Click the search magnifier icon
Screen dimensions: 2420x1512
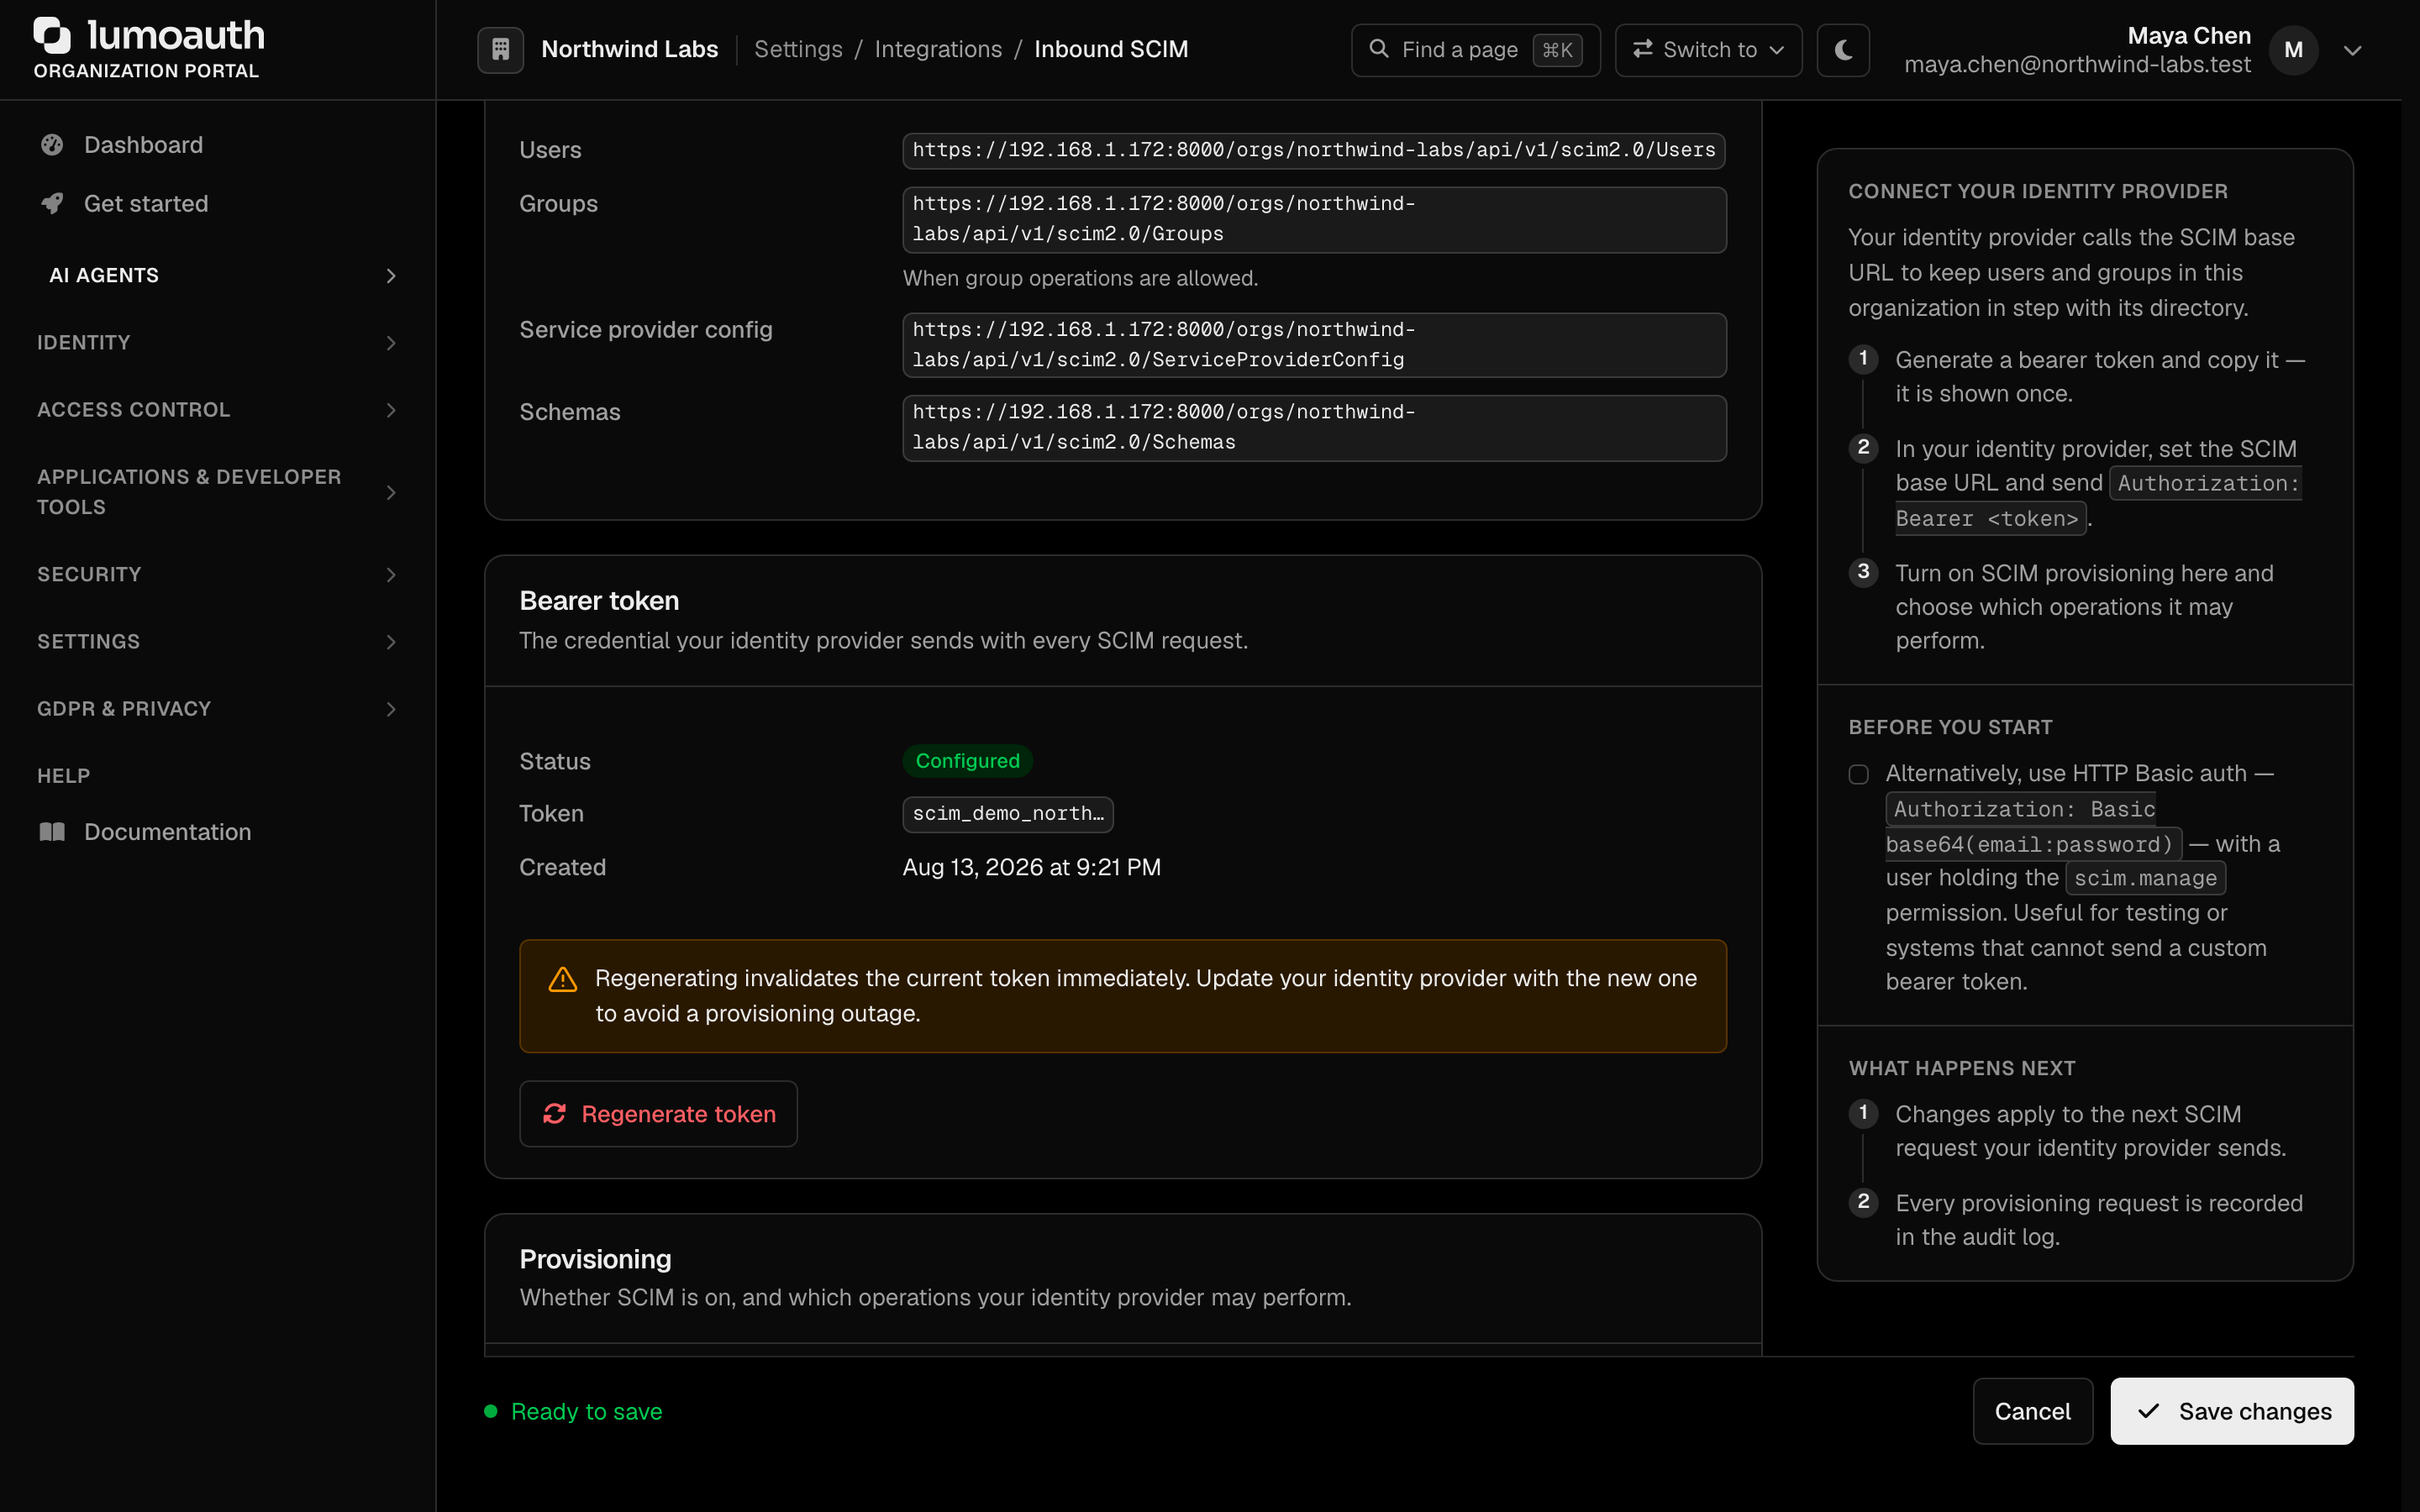tap(1379, 49)
